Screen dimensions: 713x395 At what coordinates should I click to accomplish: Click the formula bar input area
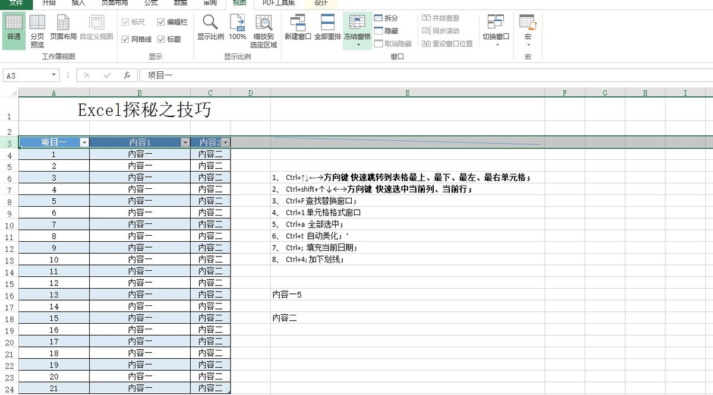238,75
